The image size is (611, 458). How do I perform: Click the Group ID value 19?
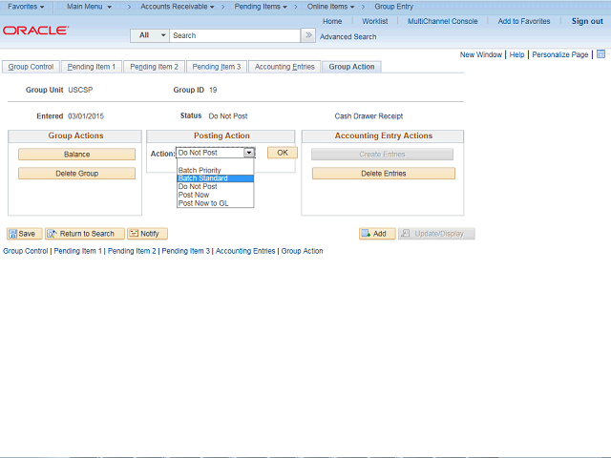[x=213, y=90]
